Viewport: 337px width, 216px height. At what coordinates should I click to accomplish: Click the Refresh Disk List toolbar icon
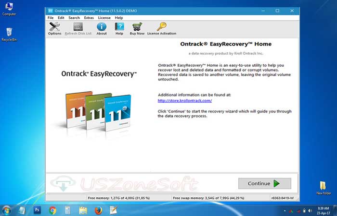coord(78,28)
